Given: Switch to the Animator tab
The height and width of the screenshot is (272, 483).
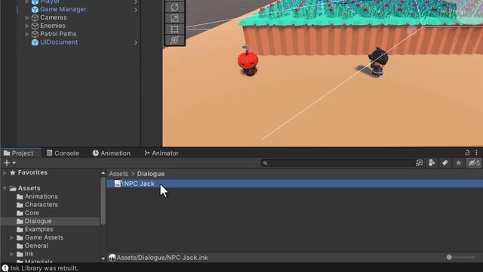Looking at the screenshot, I should coord(162,153).
